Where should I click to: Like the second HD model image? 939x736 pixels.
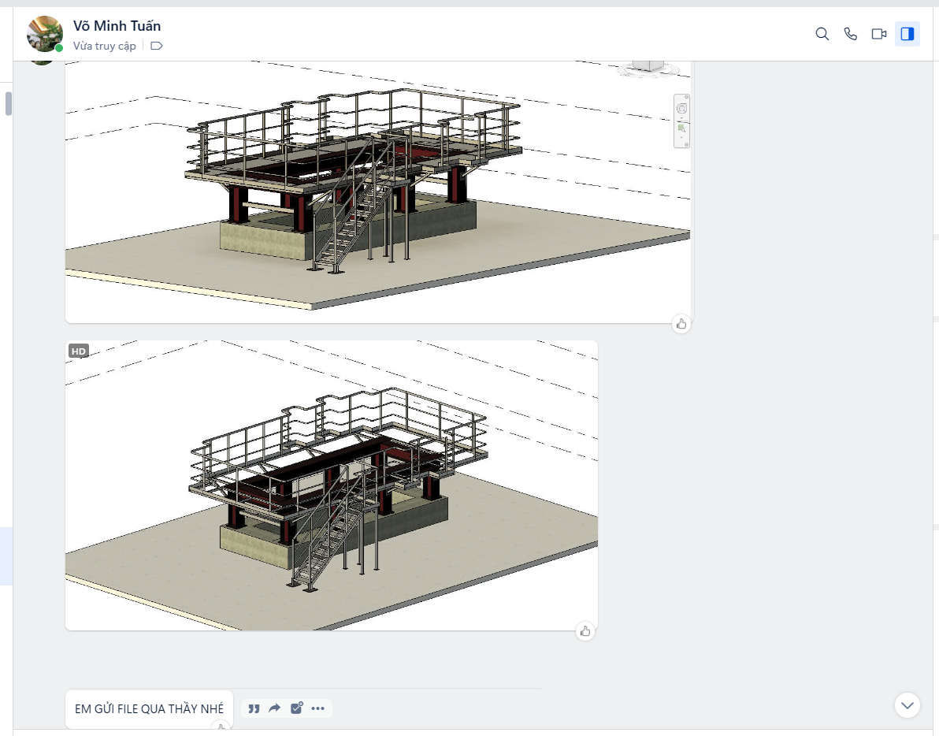click(x=585, y=630)
